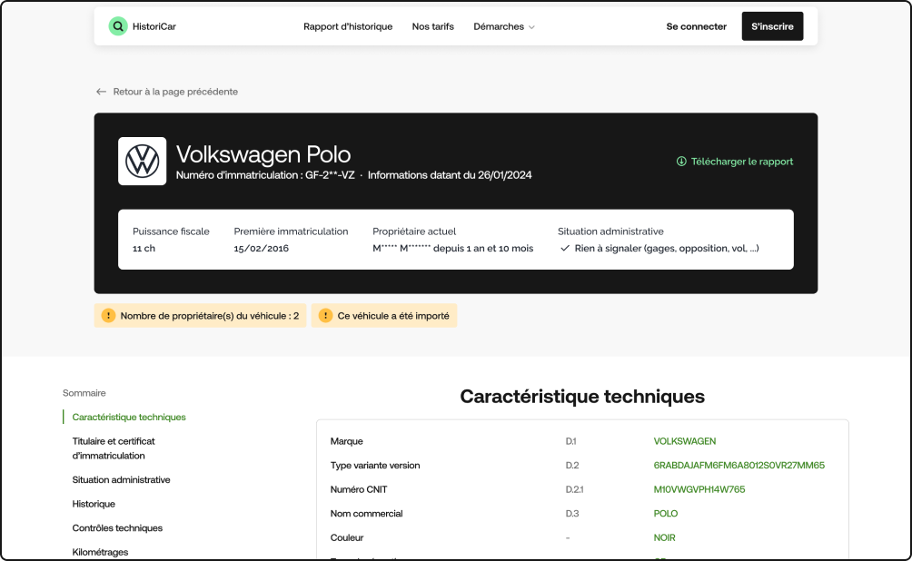Click the field code D.1

coord(570,441)
